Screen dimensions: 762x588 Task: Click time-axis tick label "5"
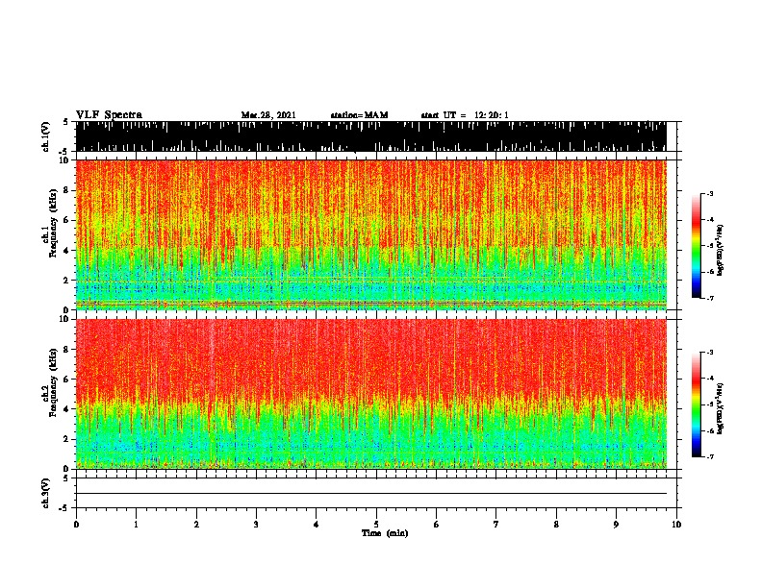[x=376, y=525]
